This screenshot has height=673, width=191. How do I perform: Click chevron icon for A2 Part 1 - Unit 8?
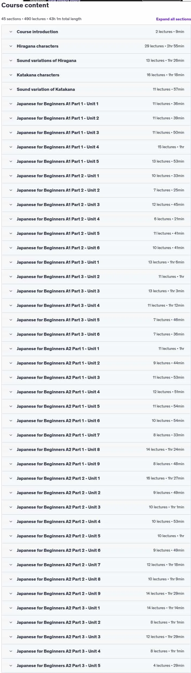click(x=11, y=450)
